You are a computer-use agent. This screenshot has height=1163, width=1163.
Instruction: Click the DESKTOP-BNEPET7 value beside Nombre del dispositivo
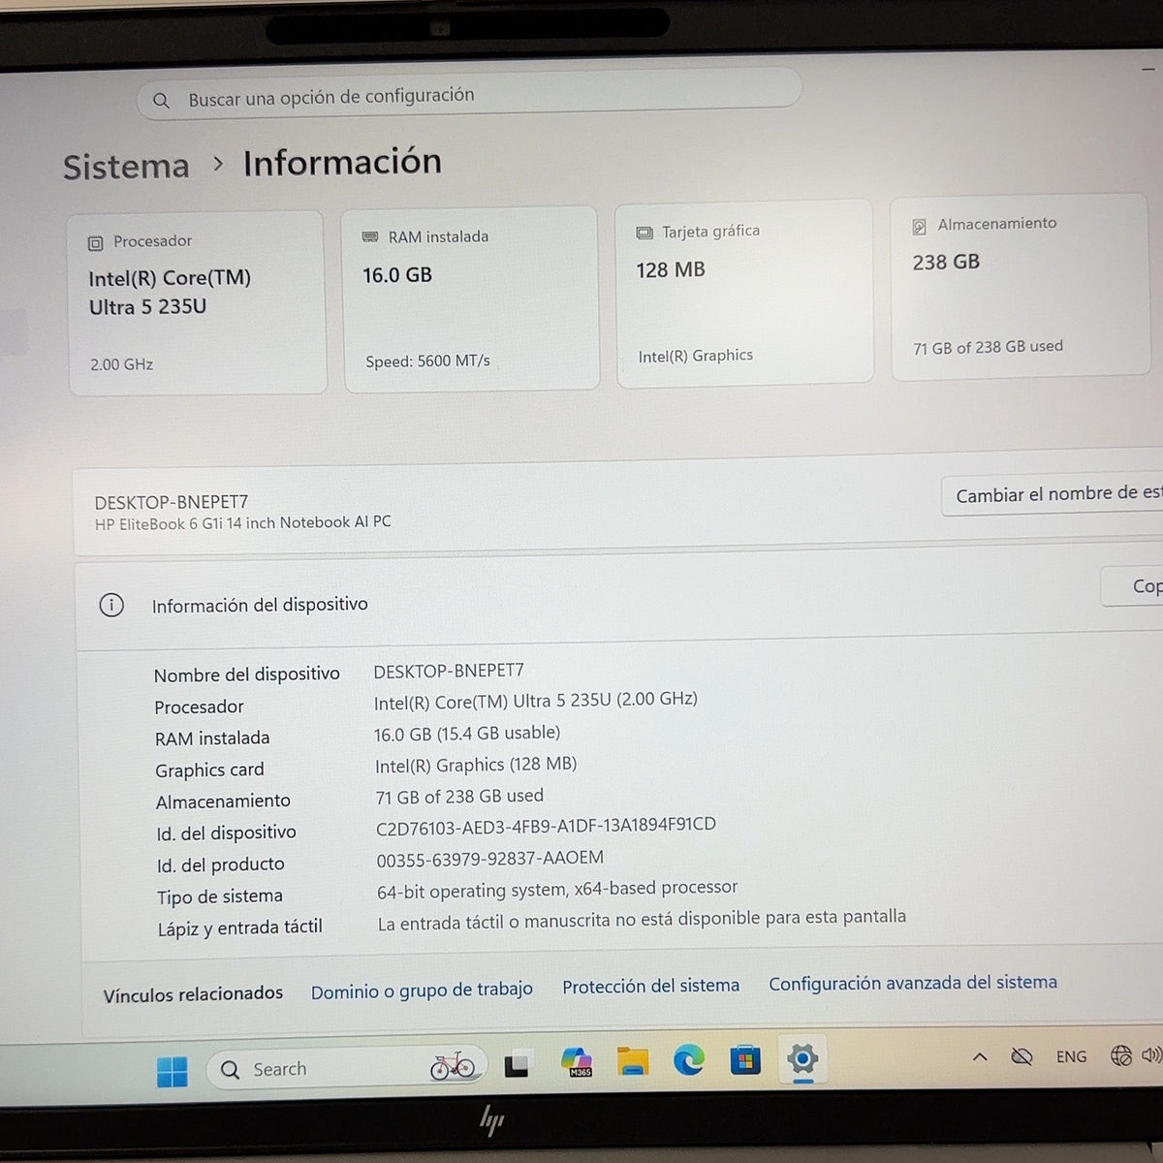449,671
